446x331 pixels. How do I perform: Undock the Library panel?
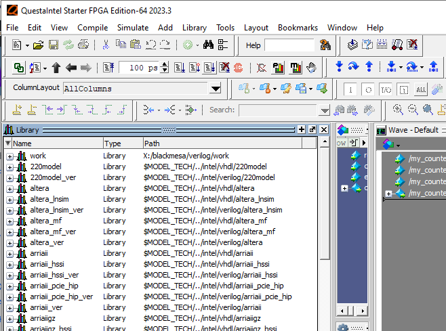point(312,129)
